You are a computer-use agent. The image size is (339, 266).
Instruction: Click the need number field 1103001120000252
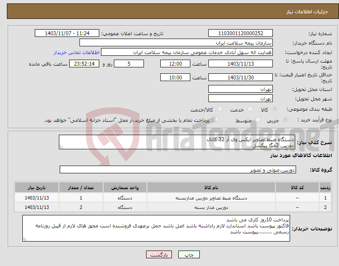point(241,33)
